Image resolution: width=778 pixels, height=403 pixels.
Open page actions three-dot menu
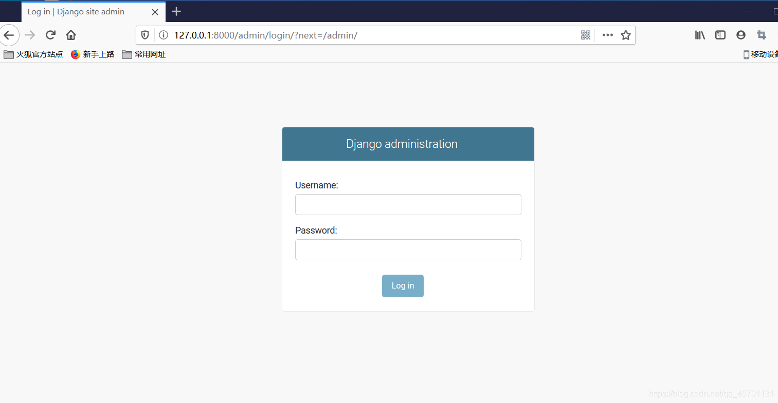[x=608, y=35]
